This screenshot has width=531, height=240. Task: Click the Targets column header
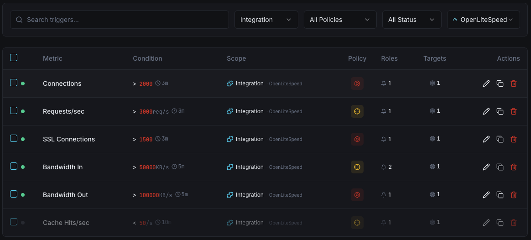pyautogui.click(x=435, y=58)
